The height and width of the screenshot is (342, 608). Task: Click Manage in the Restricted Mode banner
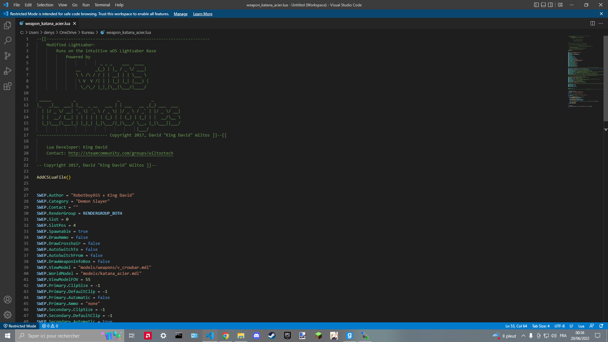(180, 14)
